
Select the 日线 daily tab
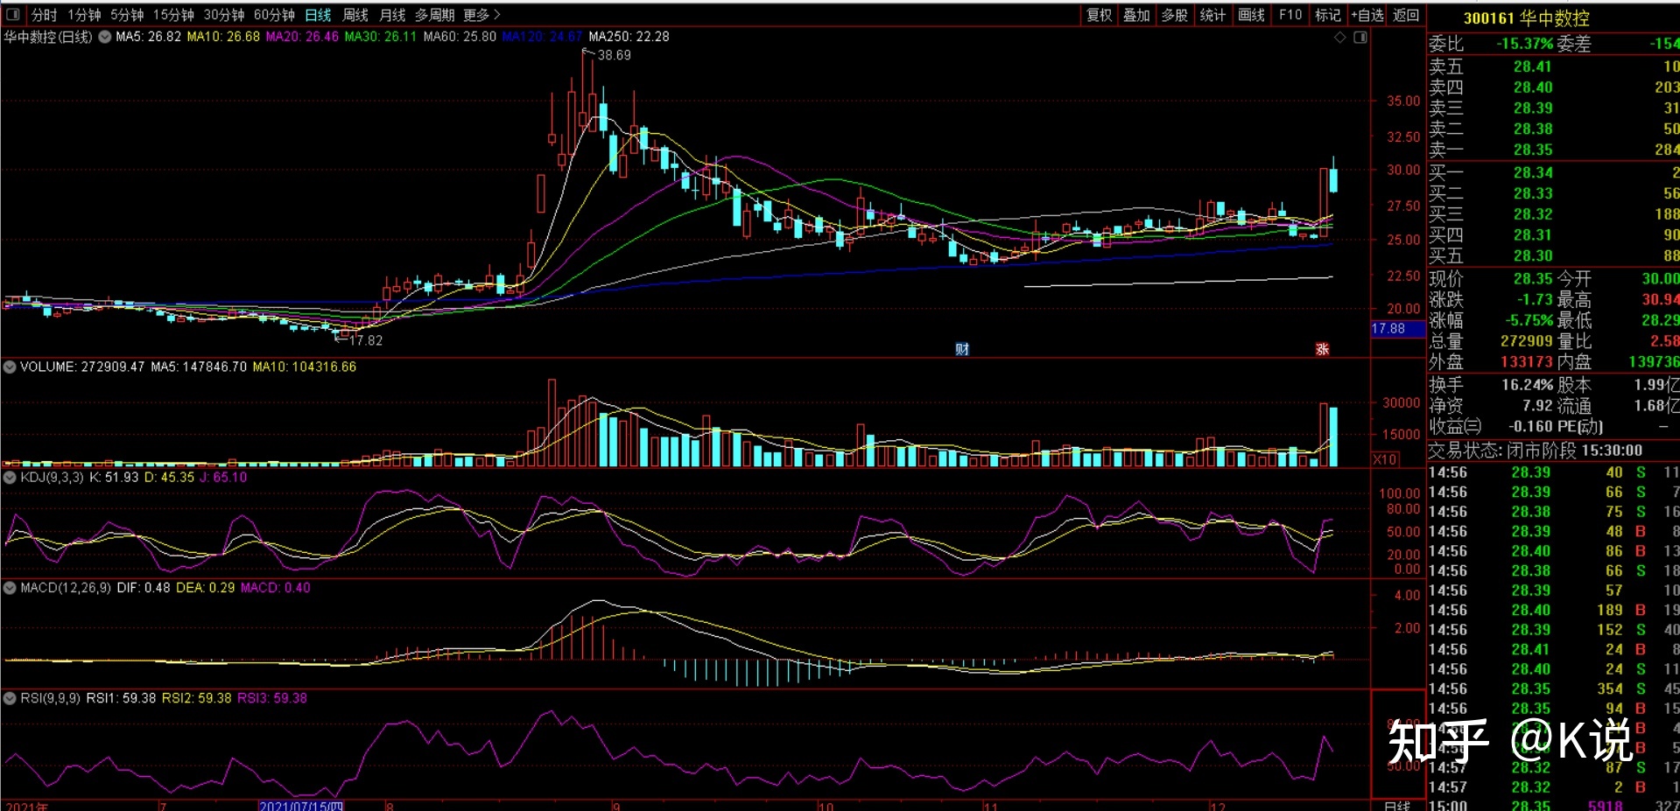pos(318,15)
